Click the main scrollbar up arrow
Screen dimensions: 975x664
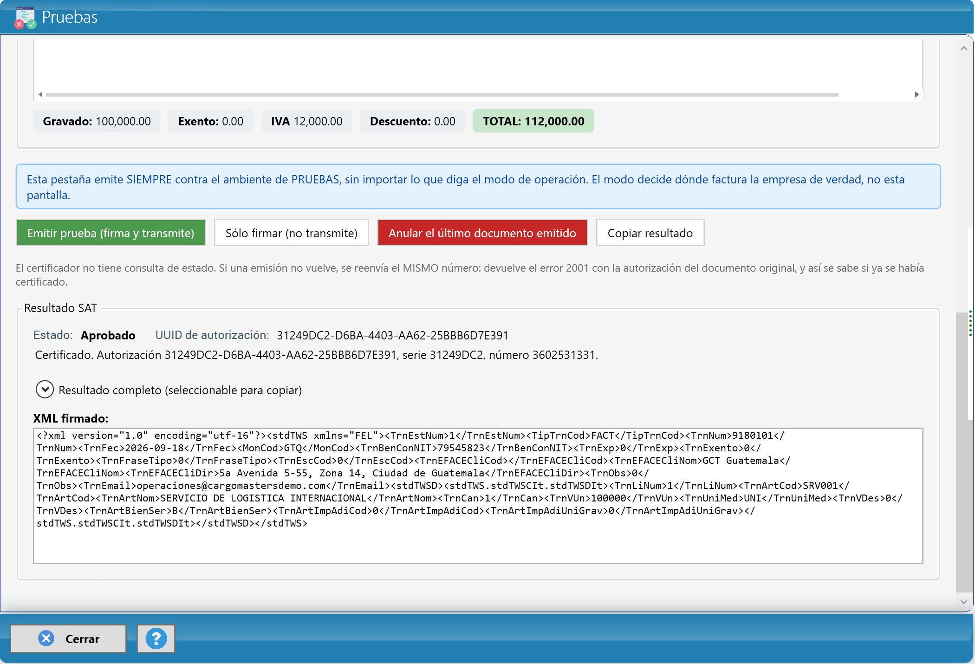point(963,49)
